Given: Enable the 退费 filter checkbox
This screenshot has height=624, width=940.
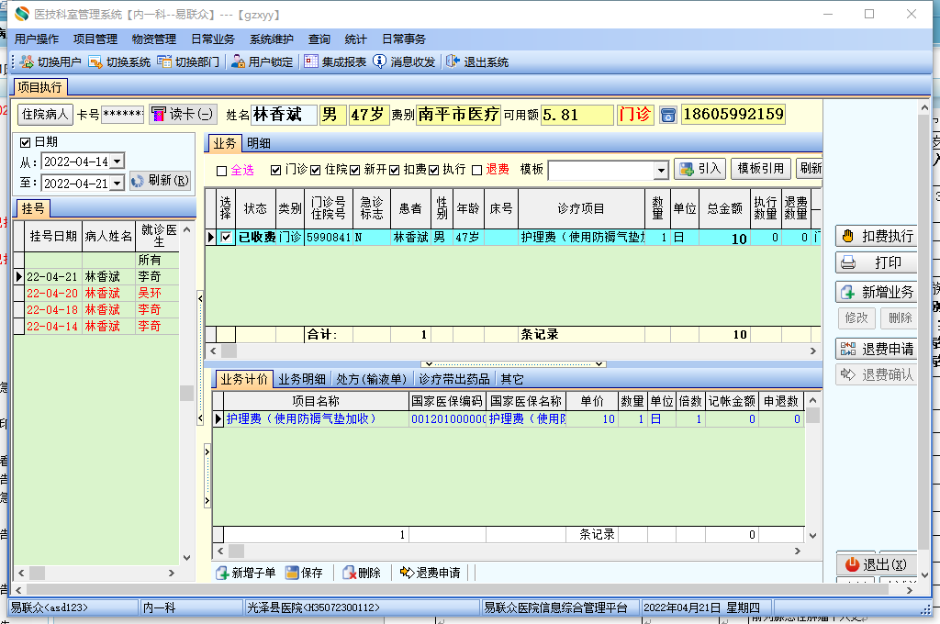Looking at the screenshot, I should [x=477, y=171].
